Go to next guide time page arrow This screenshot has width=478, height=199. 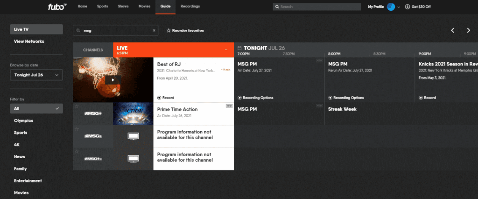pyautogui.click(x=468, y=30)
